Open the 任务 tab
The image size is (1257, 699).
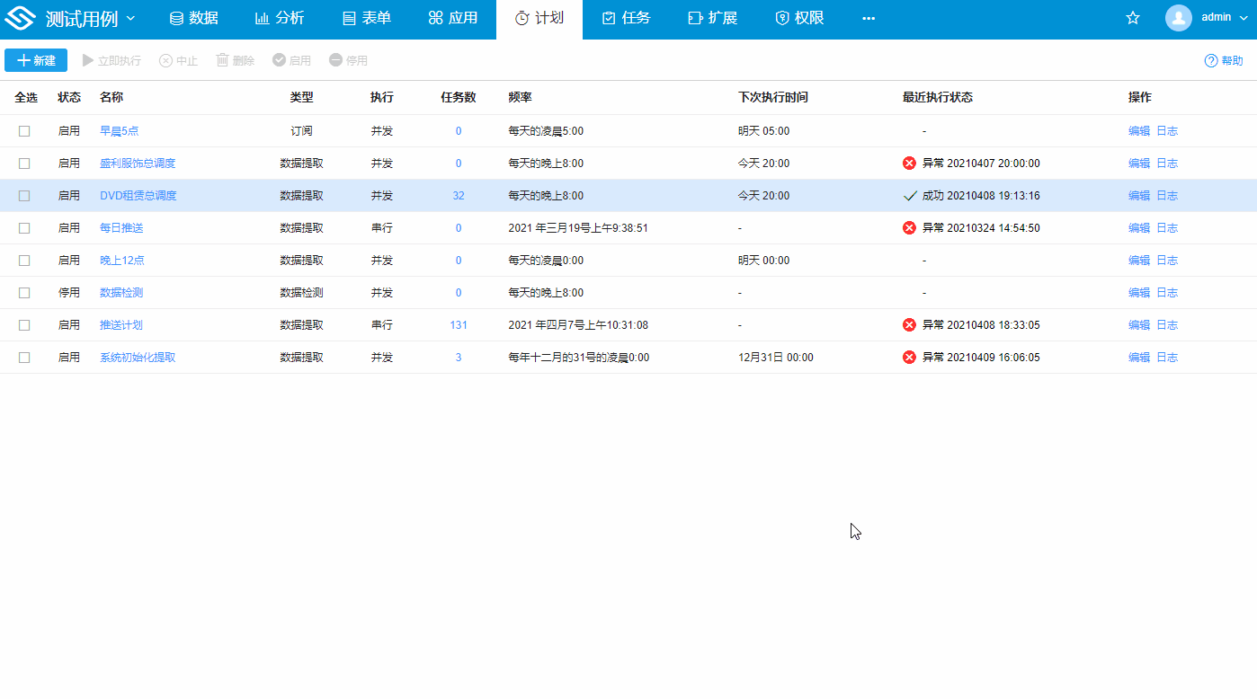(626, 19)
